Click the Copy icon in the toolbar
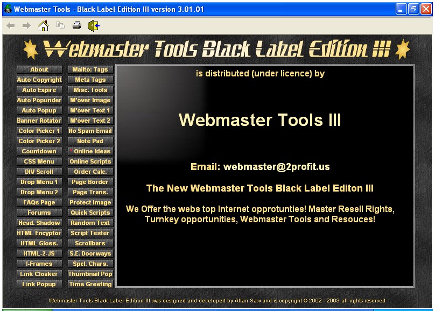This screenshot has height=311, width=435. pos(60,25)
